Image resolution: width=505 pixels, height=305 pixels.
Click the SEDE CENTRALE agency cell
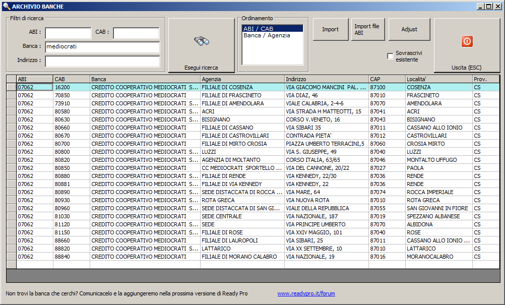pyautogui.click(x=242, y=216)
